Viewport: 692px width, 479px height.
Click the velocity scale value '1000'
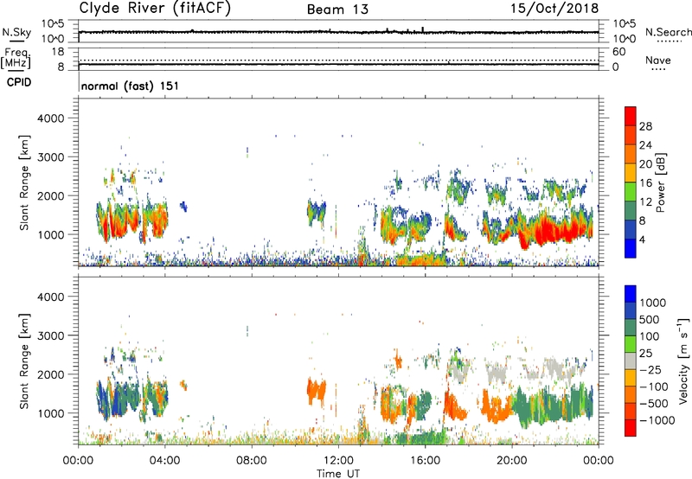652,303
